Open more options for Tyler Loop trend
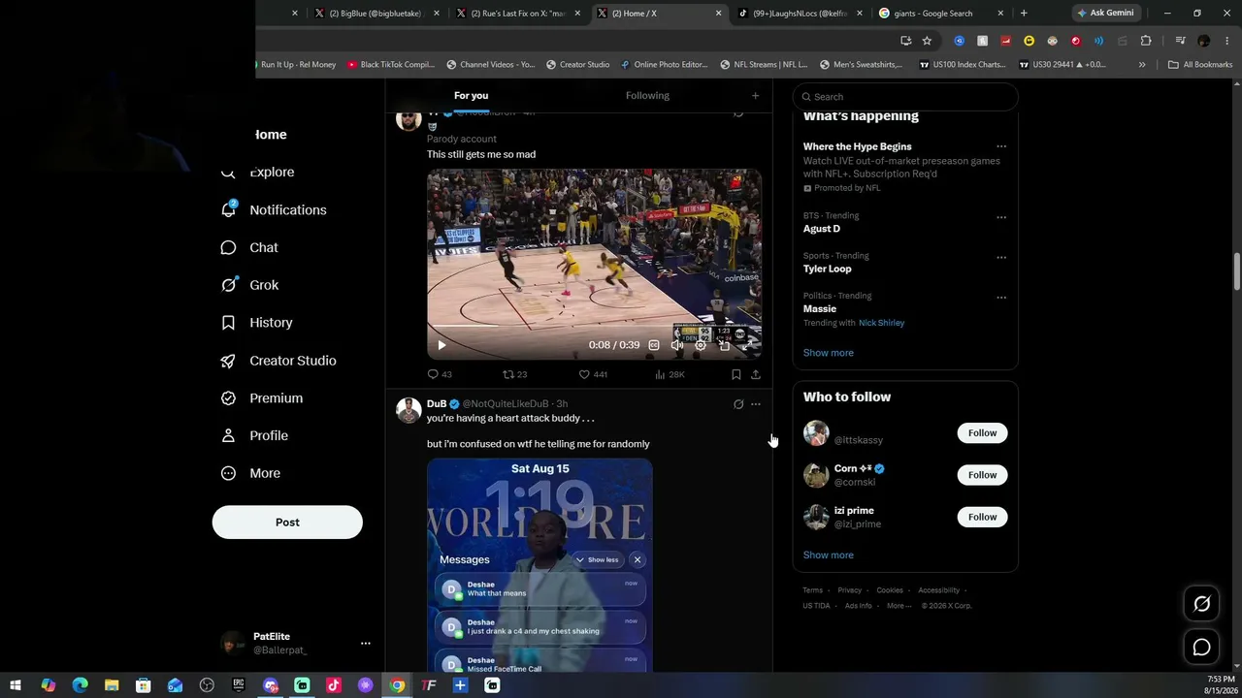Viewport: 1242px width, 698px height. coord(1001,257)
